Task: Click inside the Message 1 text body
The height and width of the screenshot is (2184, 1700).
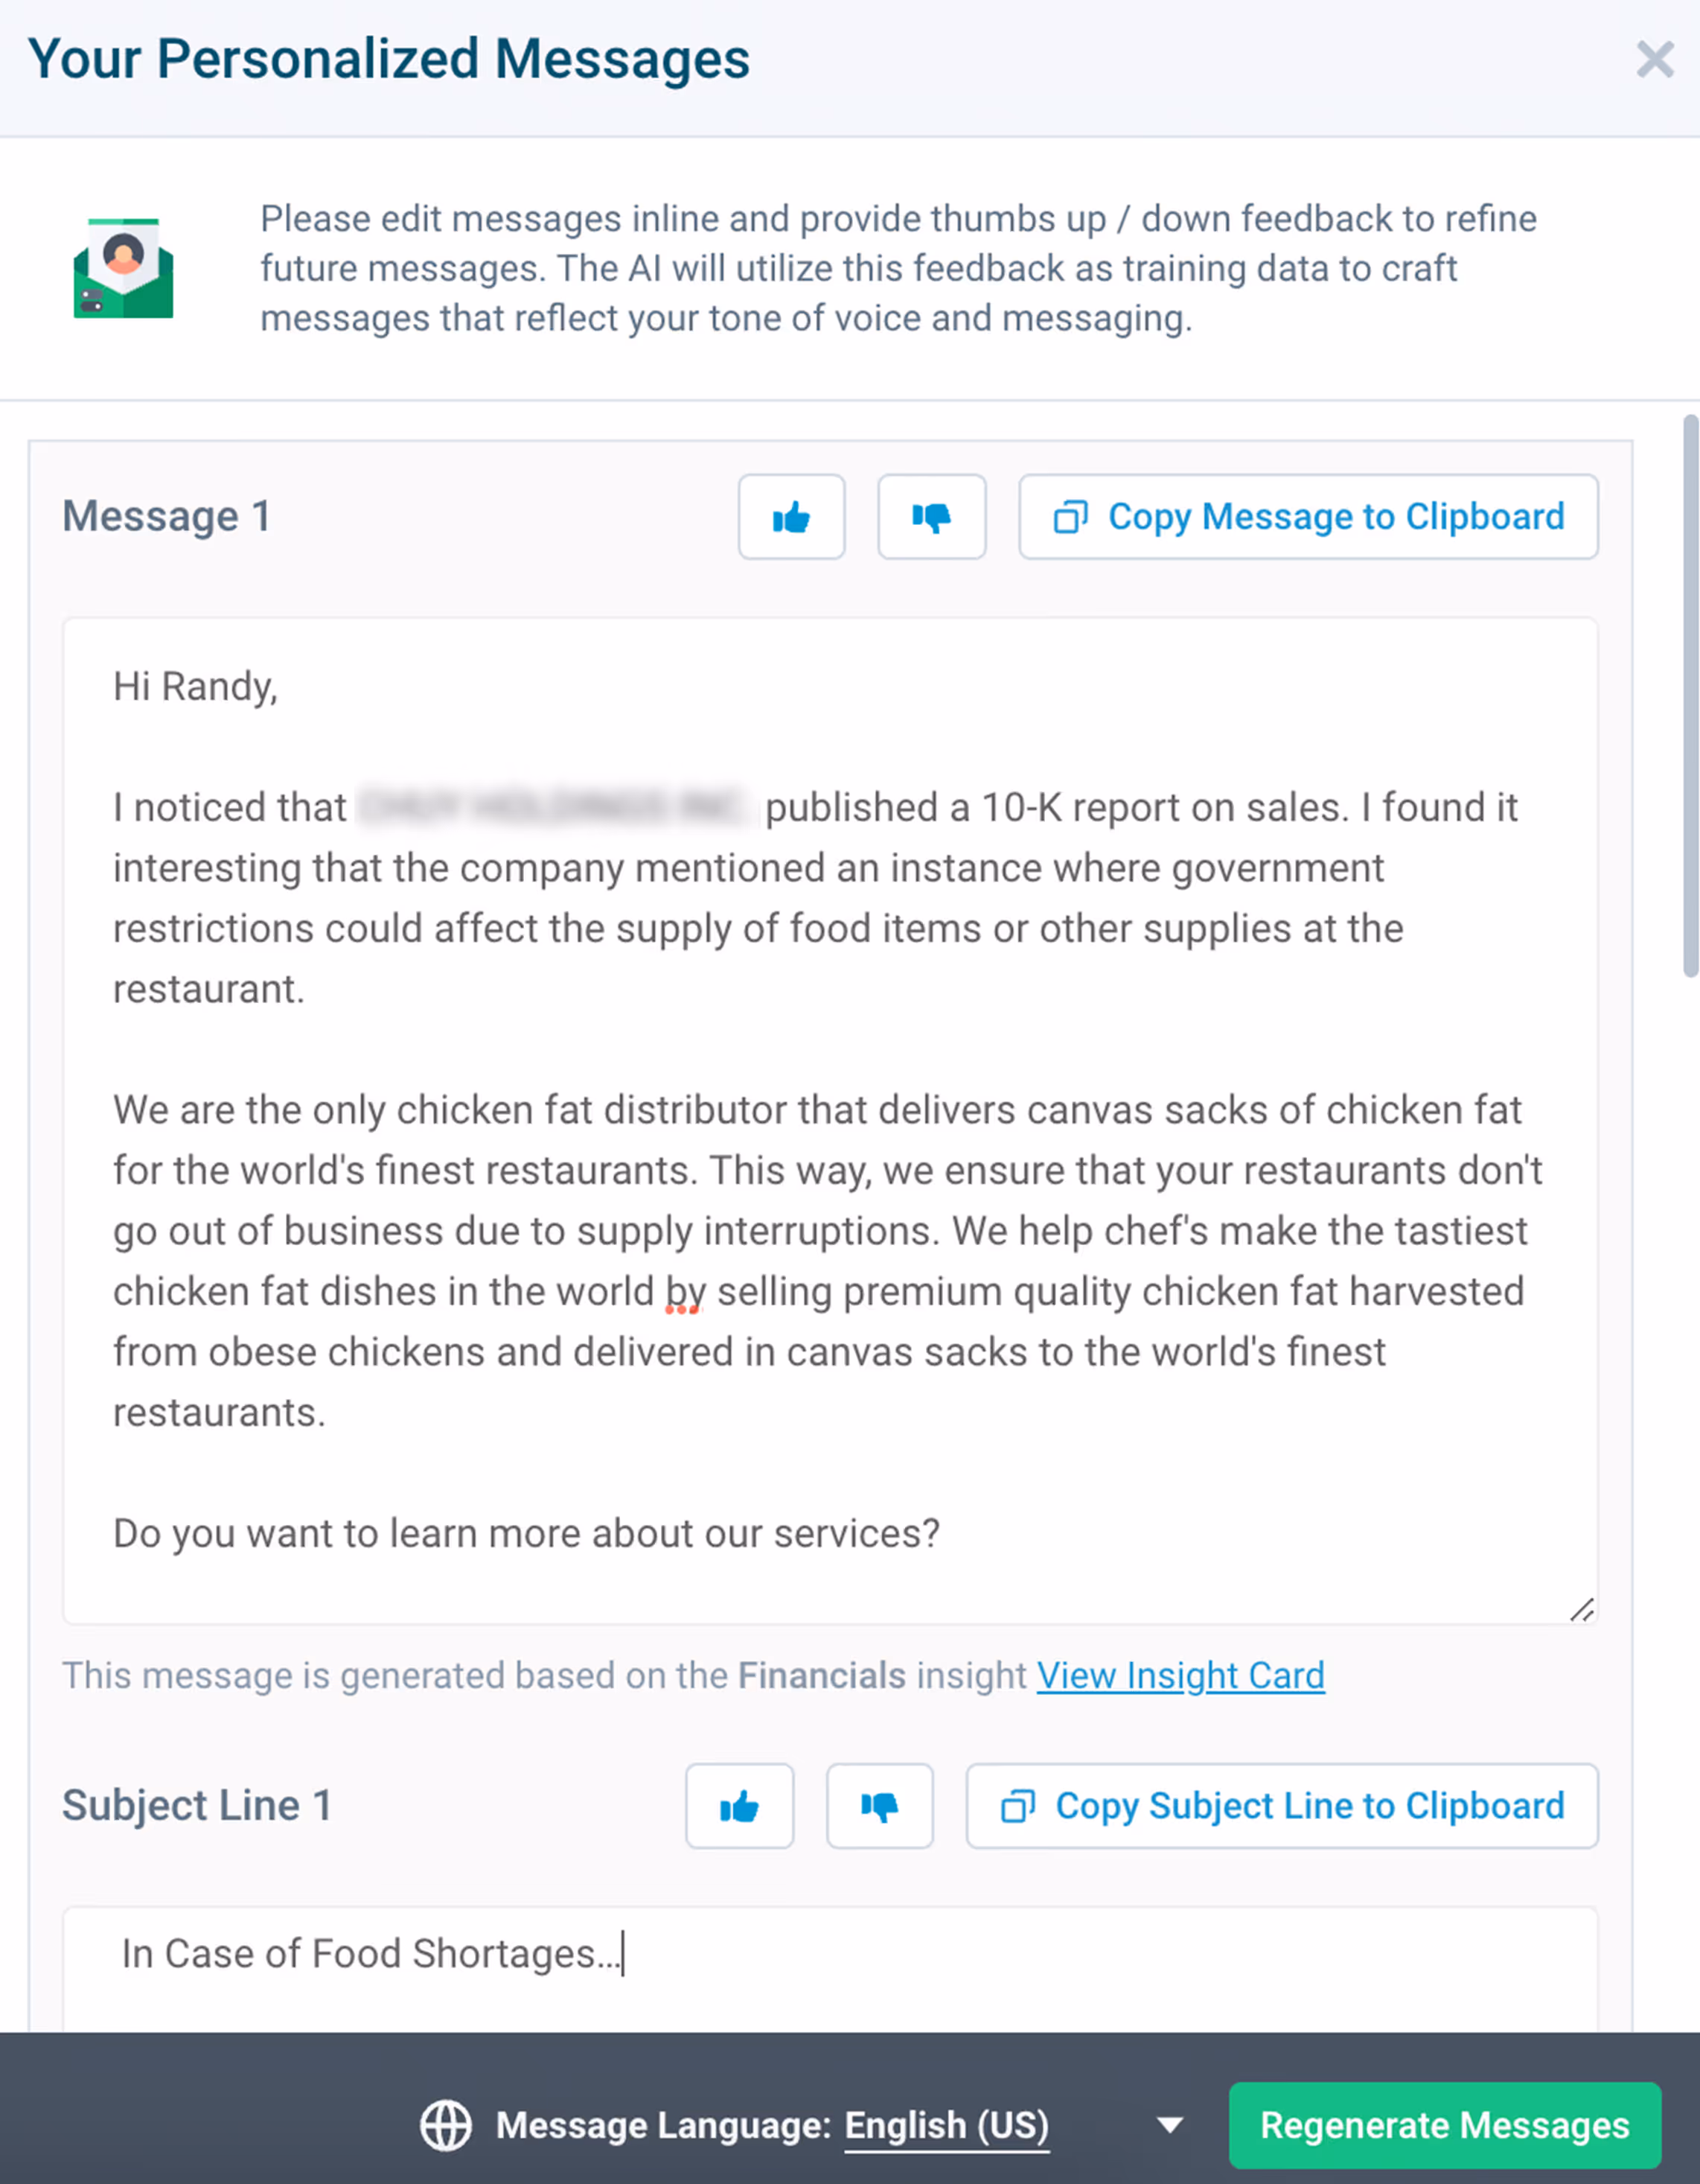Action: coord(829,1050)
